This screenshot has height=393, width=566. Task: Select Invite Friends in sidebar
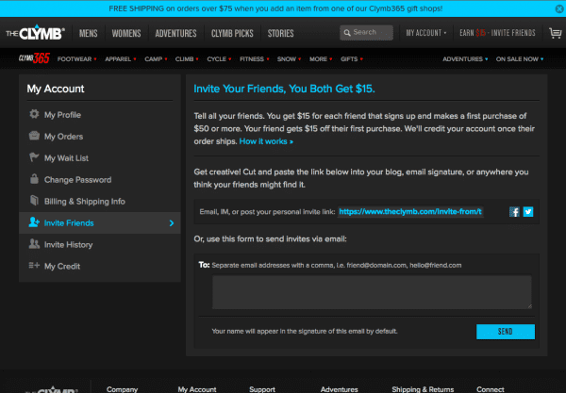[100, 222]
